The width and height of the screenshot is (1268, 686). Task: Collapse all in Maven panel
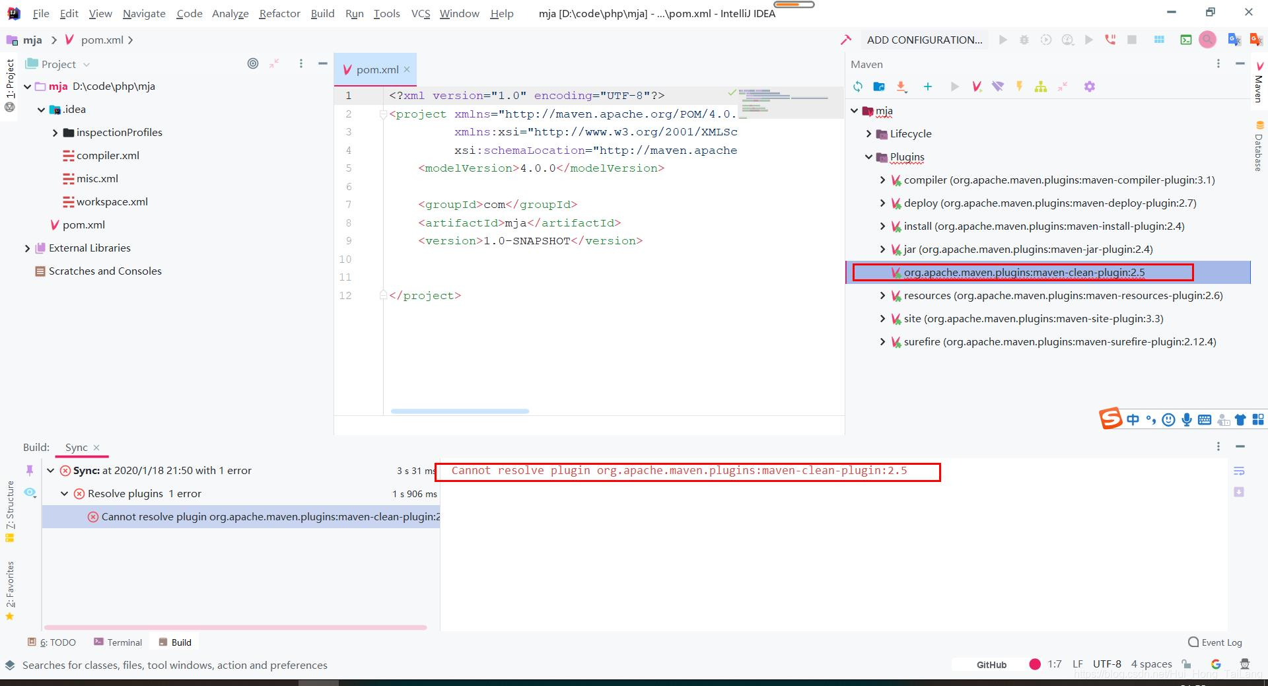(x=1063, y=86)
